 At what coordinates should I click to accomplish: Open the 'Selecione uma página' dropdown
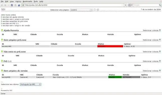81,10
